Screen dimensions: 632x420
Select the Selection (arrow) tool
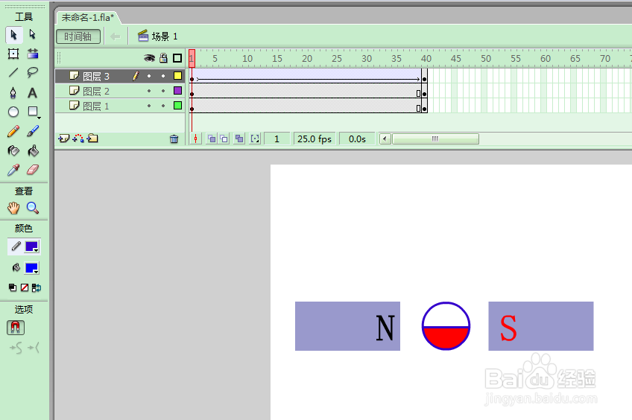click(13, 35)
